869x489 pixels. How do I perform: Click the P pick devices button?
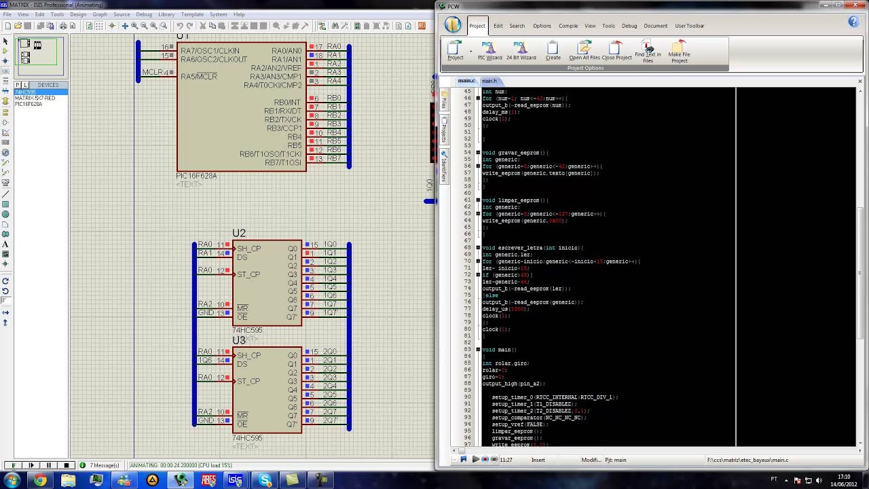click(18, 85)
